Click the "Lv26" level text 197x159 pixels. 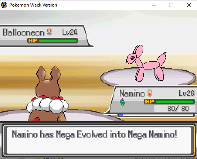187,93
